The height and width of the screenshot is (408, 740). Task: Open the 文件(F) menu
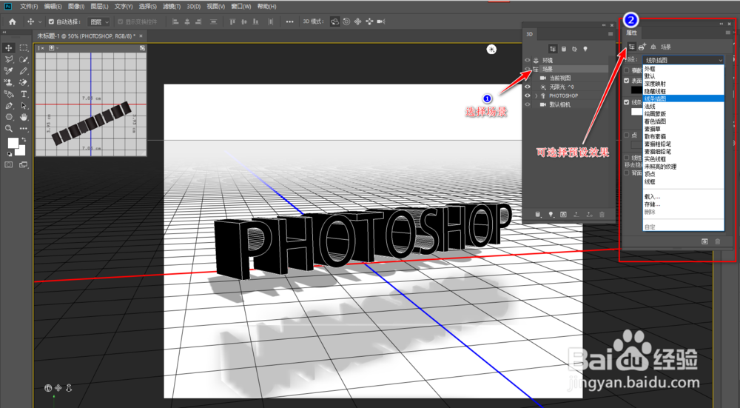point(29,7)
